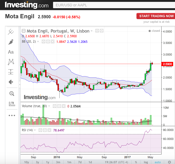
Task: Activate the zoom in magnifier tool
Action: click(x=12, y=94)
